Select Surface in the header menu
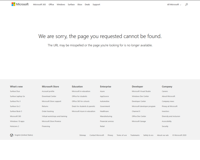 pyautogui.click(x=71, y=4)
